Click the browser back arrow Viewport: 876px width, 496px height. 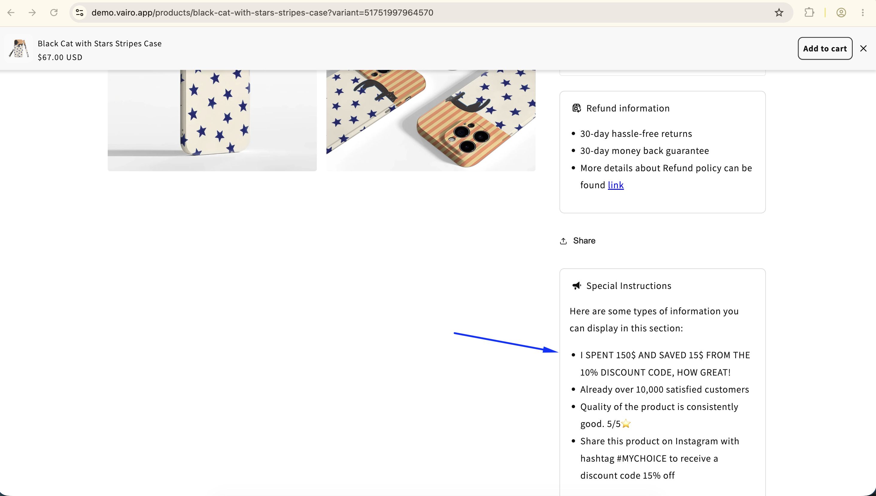(11, 13)
